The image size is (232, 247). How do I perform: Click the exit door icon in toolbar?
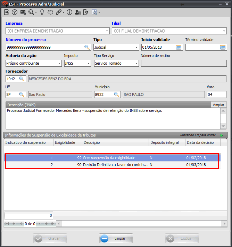pos(7,12)
